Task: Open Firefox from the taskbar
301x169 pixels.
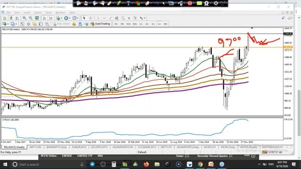Action: 146,164
